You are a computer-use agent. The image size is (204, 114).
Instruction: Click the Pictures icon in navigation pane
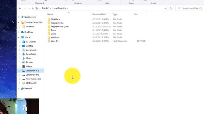point(24,62)
